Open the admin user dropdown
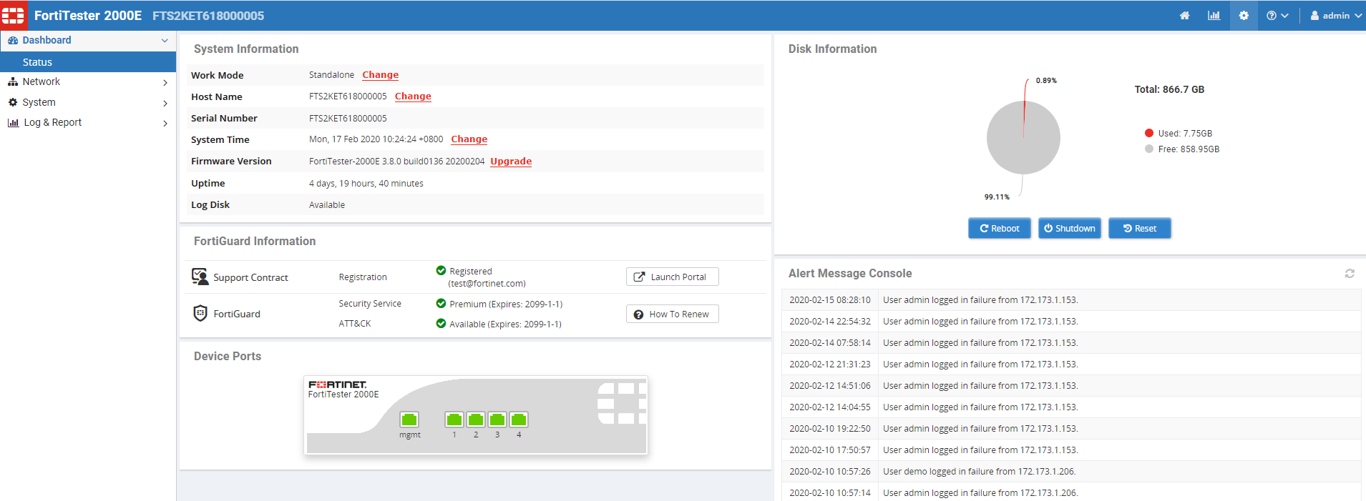 1335,16
